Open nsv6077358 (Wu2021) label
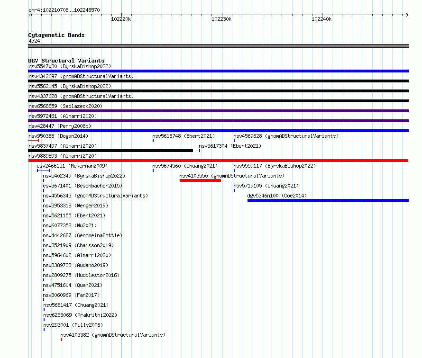The image size is (422, 358). click(x=70, y=225)
